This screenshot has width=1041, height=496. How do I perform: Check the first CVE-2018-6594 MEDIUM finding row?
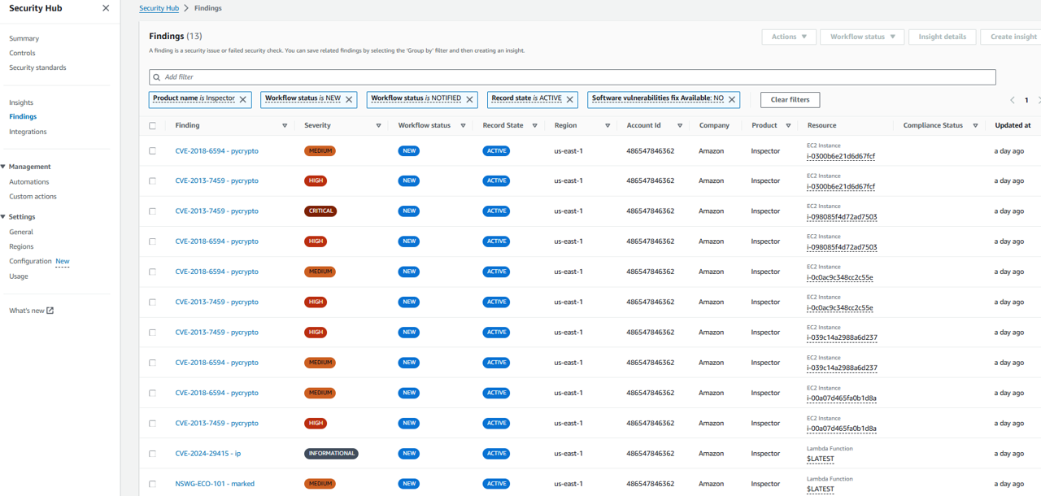pyautogui.click(x=152, y=151)
